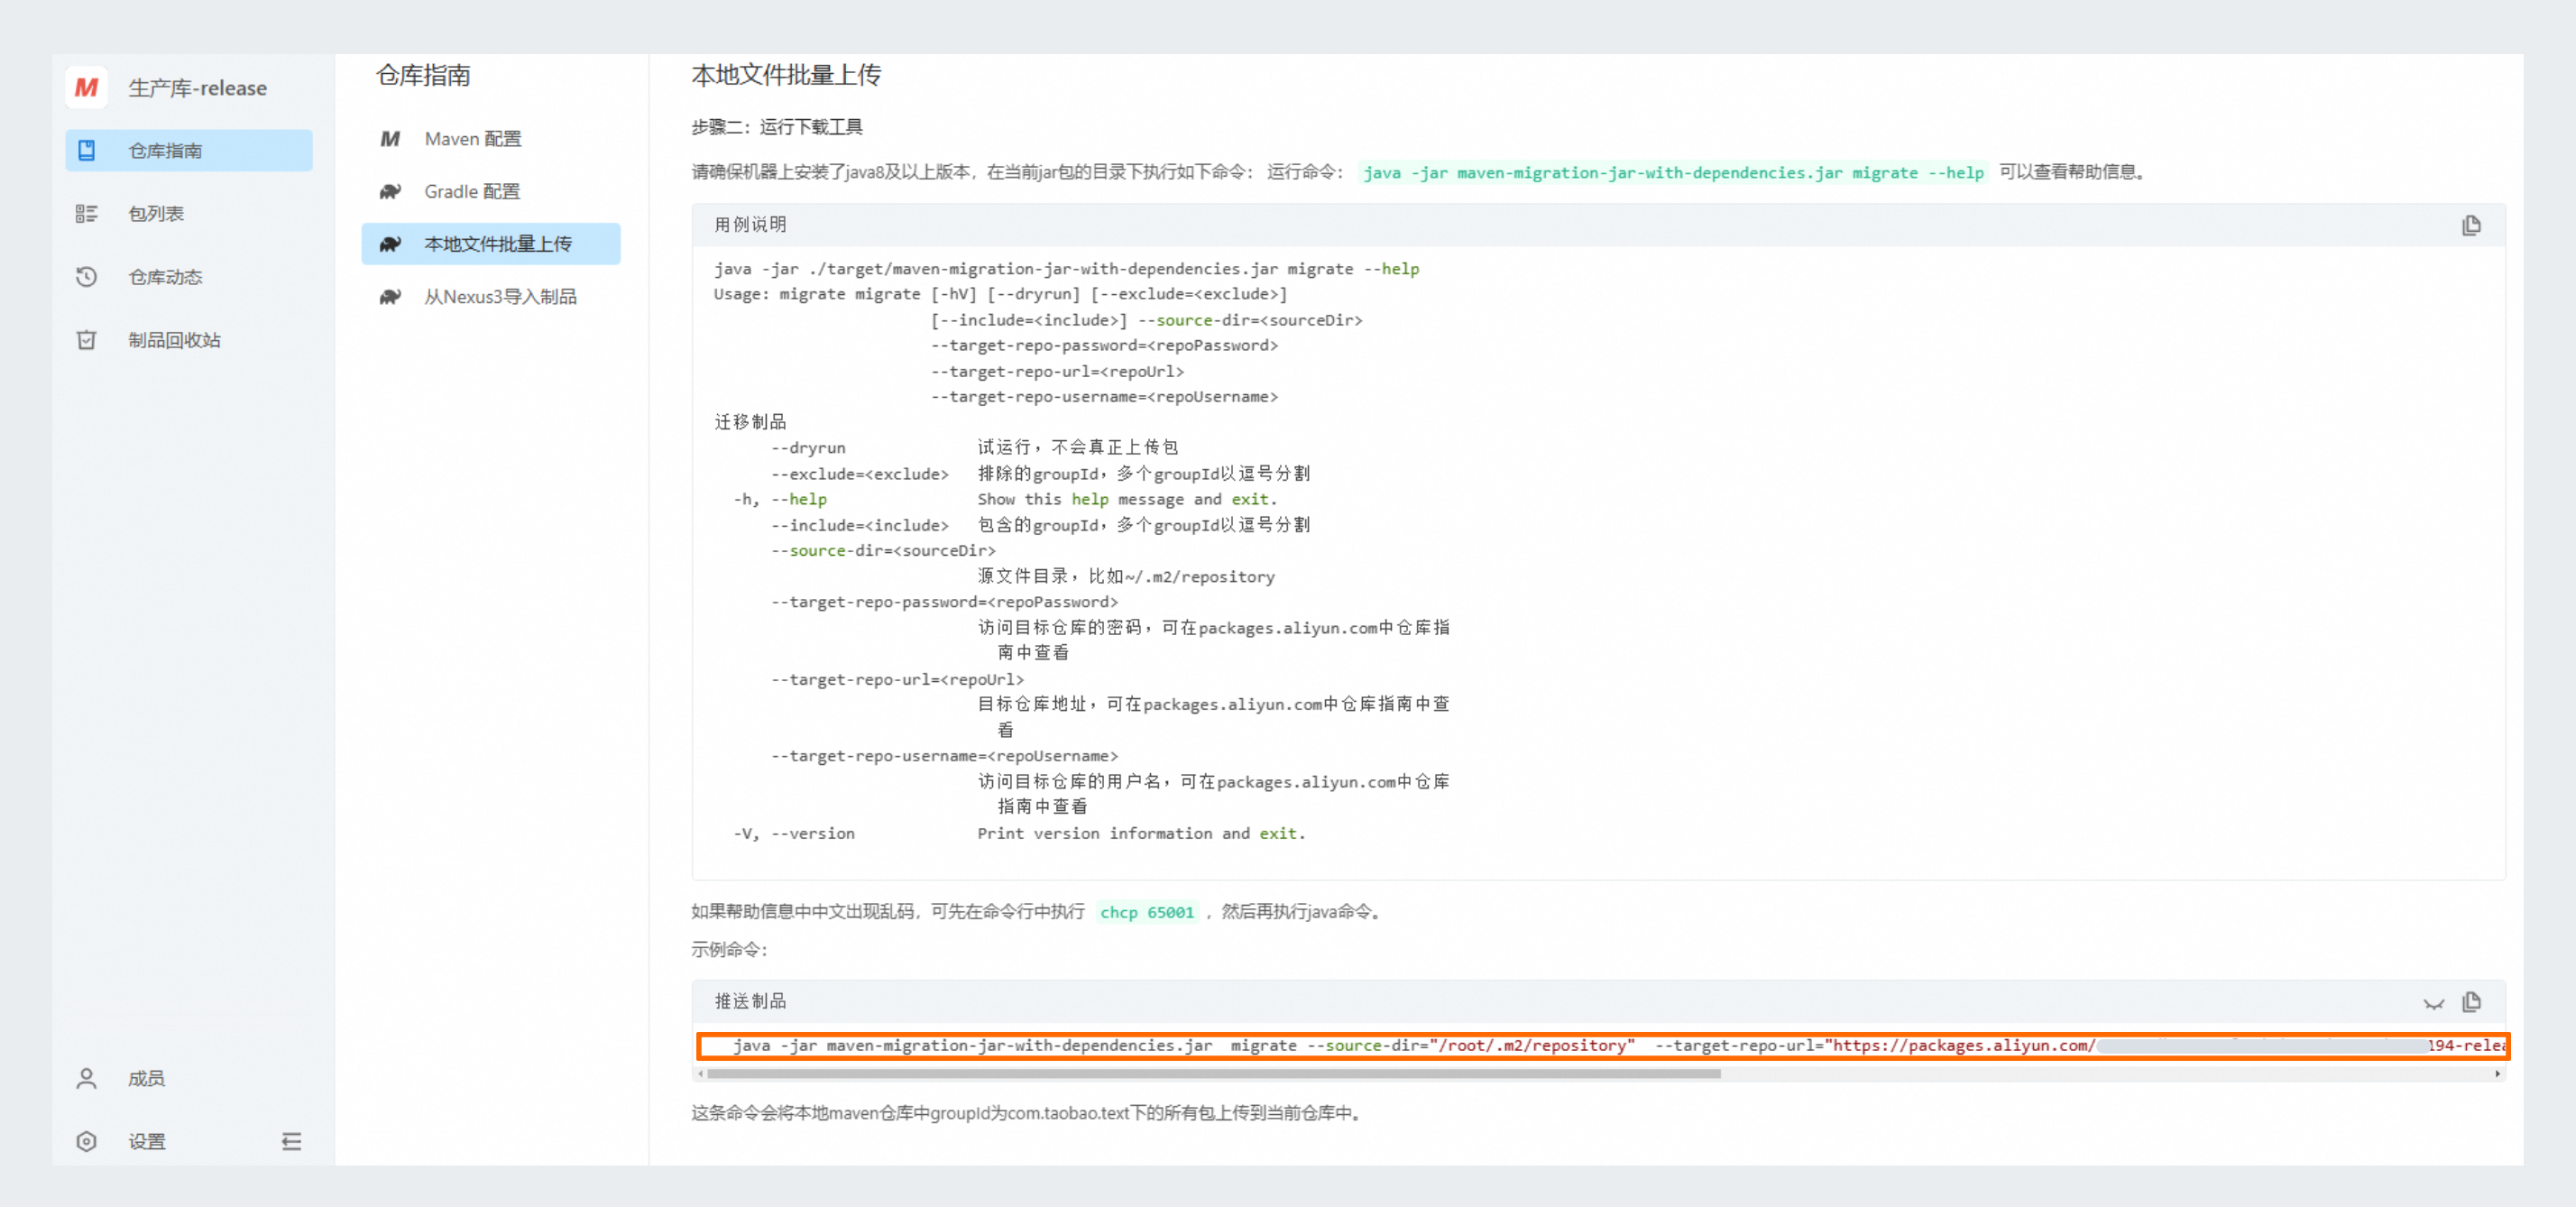Screen dimensions: 2576x1207
Task: Click the -V, --version option line
Action: tap(1020, 833)
